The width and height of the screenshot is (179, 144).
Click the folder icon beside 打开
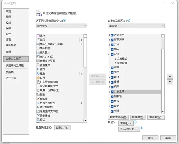pos(38,78)
